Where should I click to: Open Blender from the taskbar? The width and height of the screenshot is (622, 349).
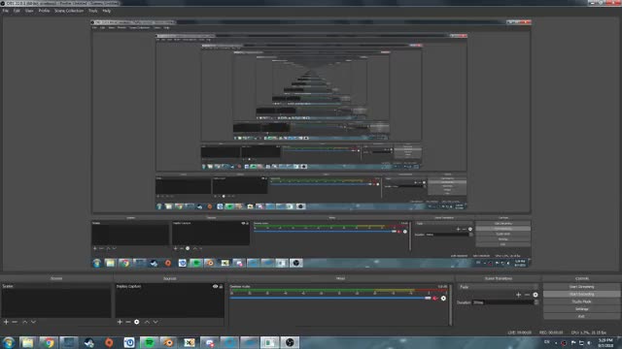click(x=169, y=342)
